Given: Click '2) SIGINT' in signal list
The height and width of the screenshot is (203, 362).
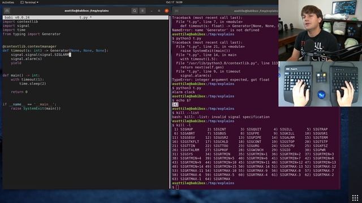Looking at the screenshot, I should [x=217, y=129].
